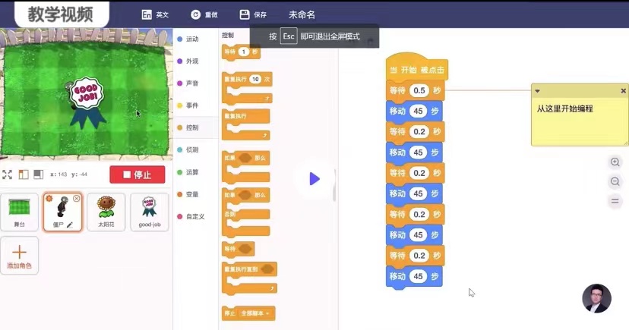This screenshot has width=629, height=330.
Task: Click the 重复执行直到 palette block
Action: point(249,278)
